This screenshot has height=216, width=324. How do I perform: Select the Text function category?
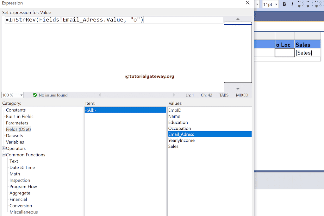[x=14, y=161]
